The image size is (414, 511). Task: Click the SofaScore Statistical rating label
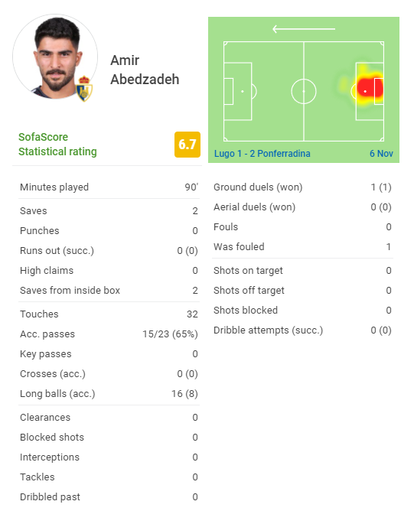(x=57, y=144)
